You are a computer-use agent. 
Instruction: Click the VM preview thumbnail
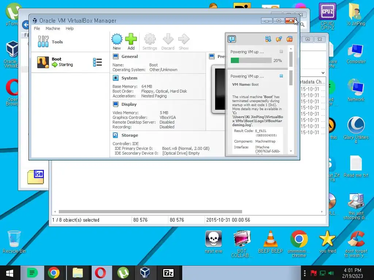tap(219, 89)
